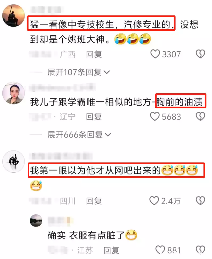The height and width of the screenshot is (259, 212).
Task: Expand the 666 replies thread
Action: click(x=79, y=135)
